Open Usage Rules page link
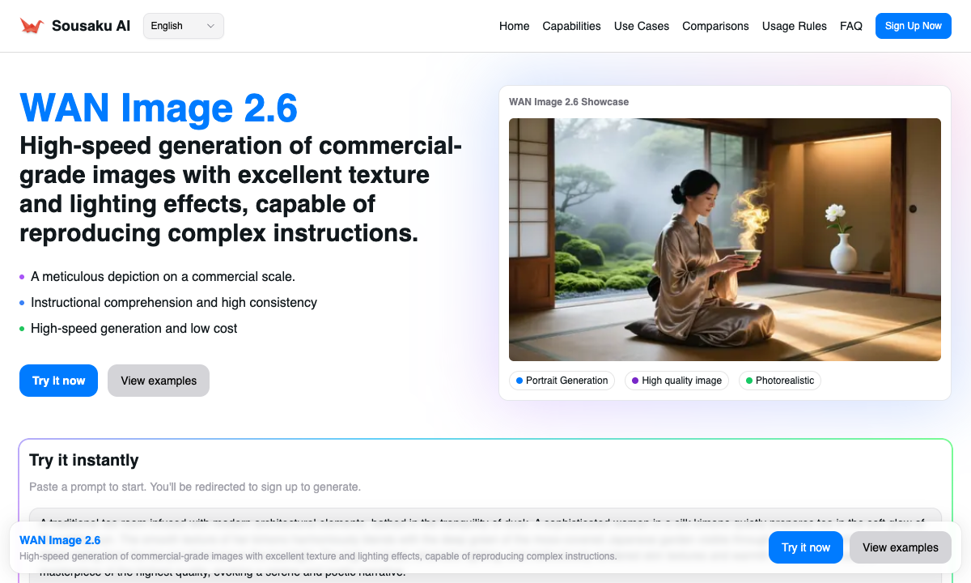This screenshot has height=583, width=971. (x=794, y=26)
